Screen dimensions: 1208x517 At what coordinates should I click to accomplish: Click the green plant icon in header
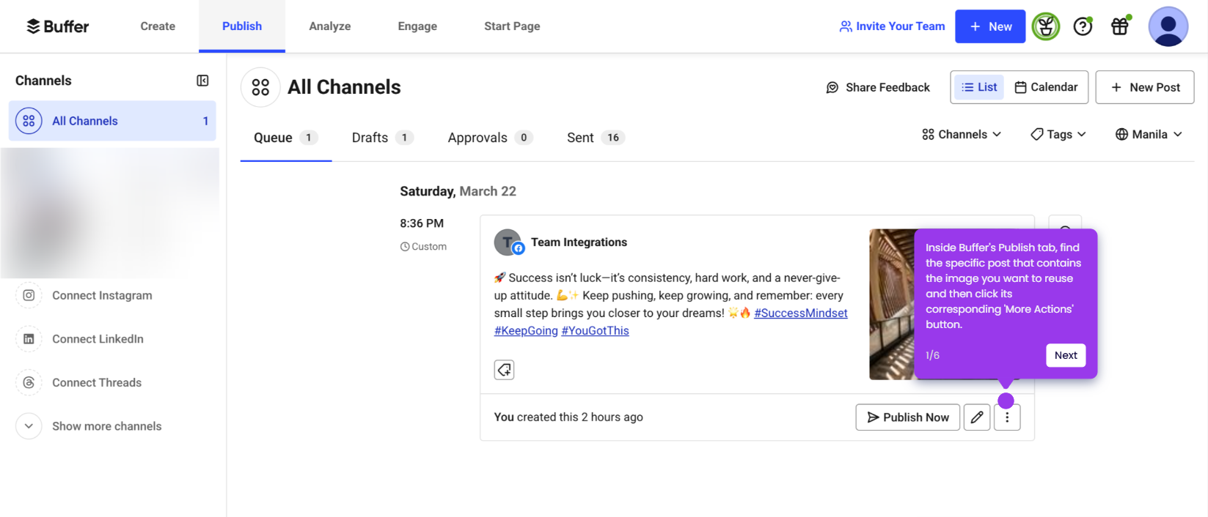tap(1046, 26)
